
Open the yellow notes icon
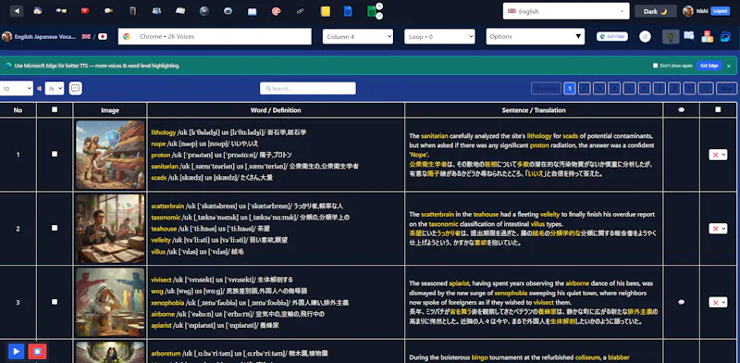tap(326, 11)
